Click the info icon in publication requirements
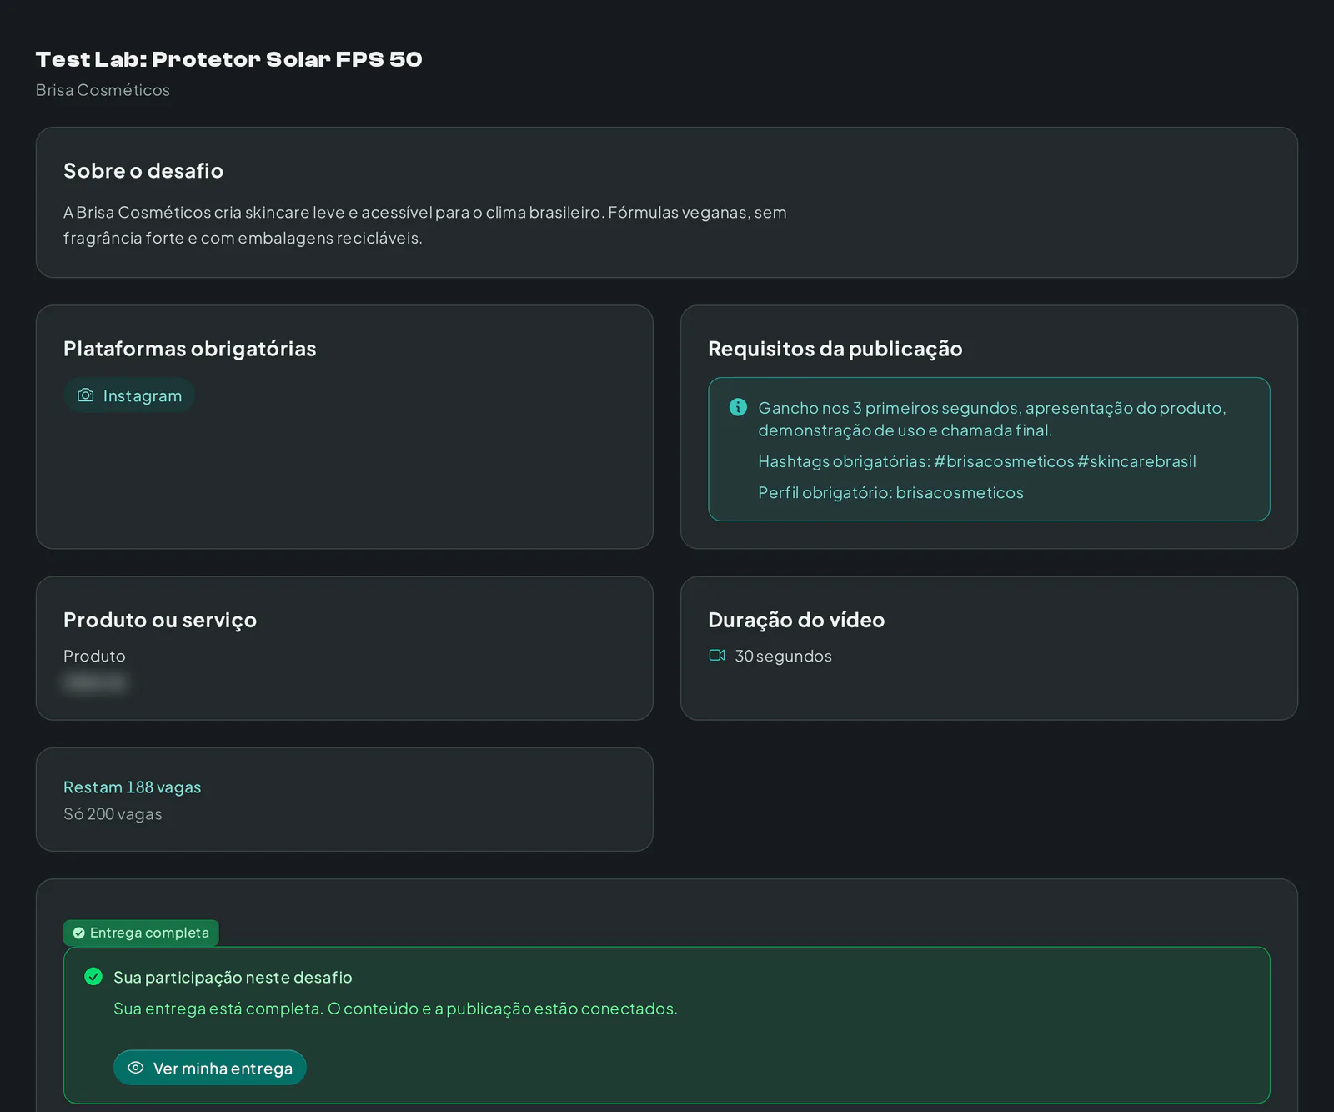The image size is (1334, 1112). pos(738,407)
